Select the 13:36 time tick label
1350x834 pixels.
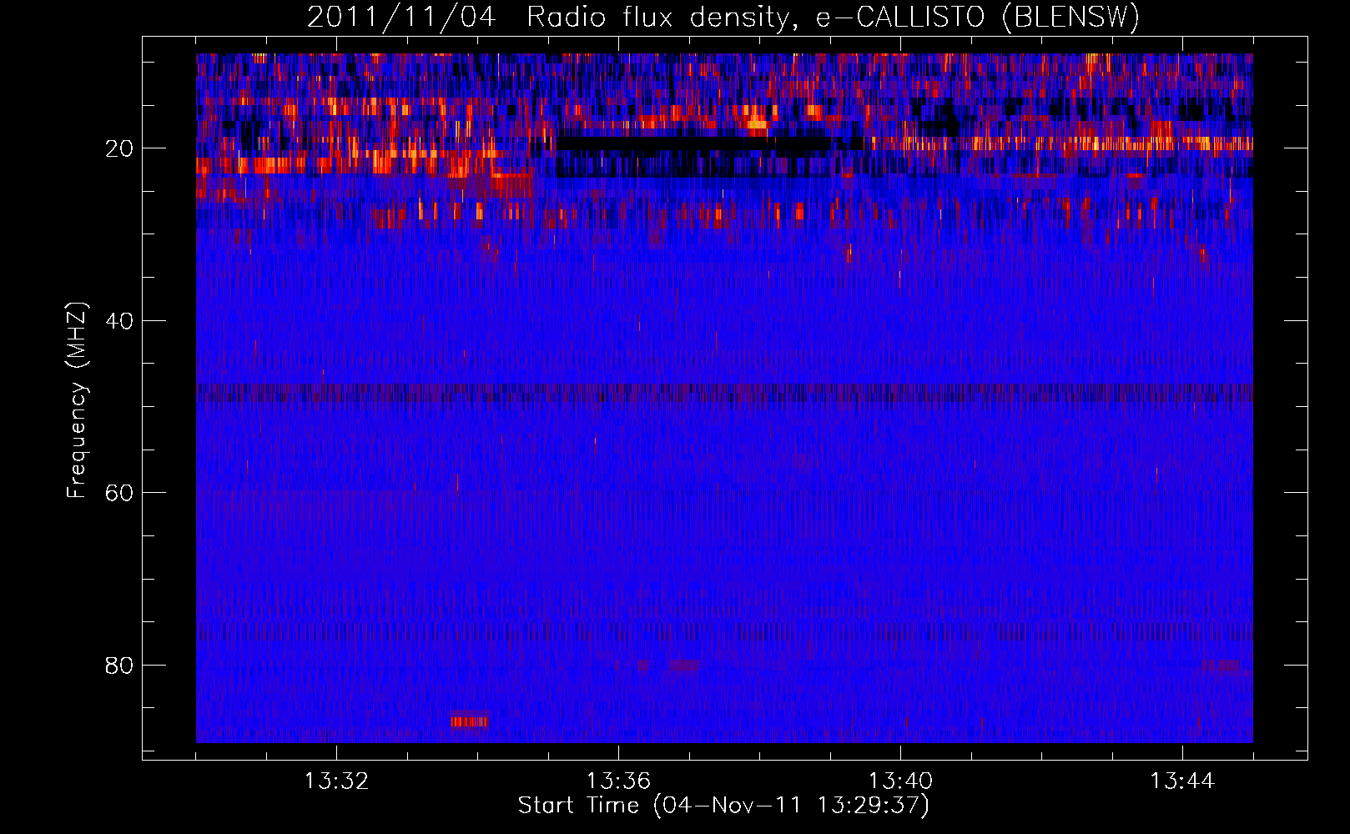[x=618, y=781]
